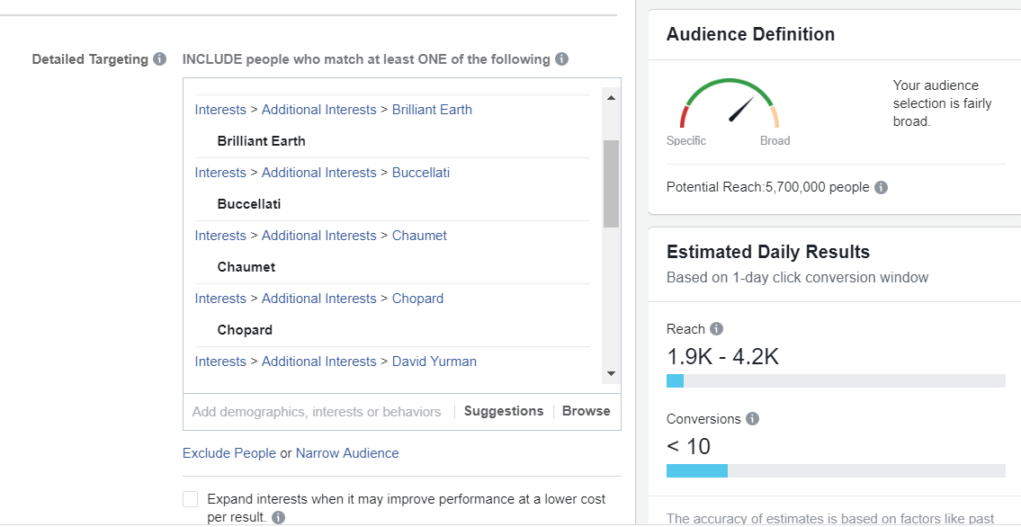Click 'Your audience selection is fairly broad.' text
Screen dimensions: 1021x527
[942, 103]
